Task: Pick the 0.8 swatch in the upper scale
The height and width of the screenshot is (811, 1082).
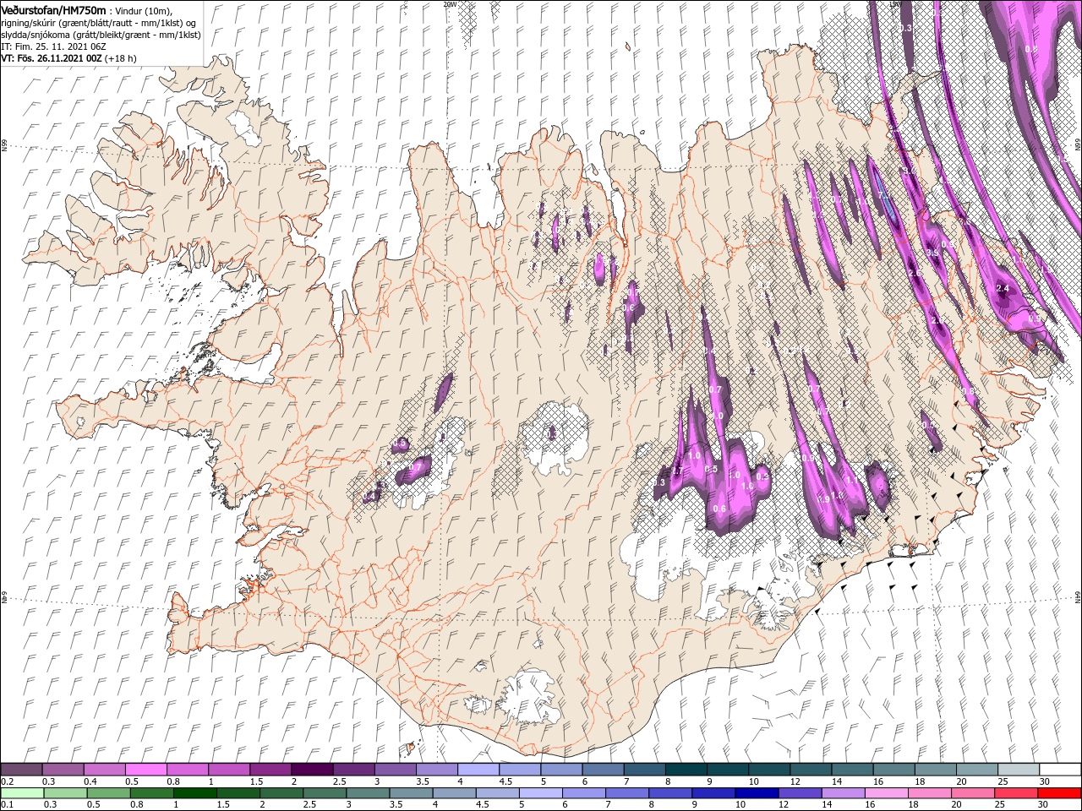Action: [187, 770]
